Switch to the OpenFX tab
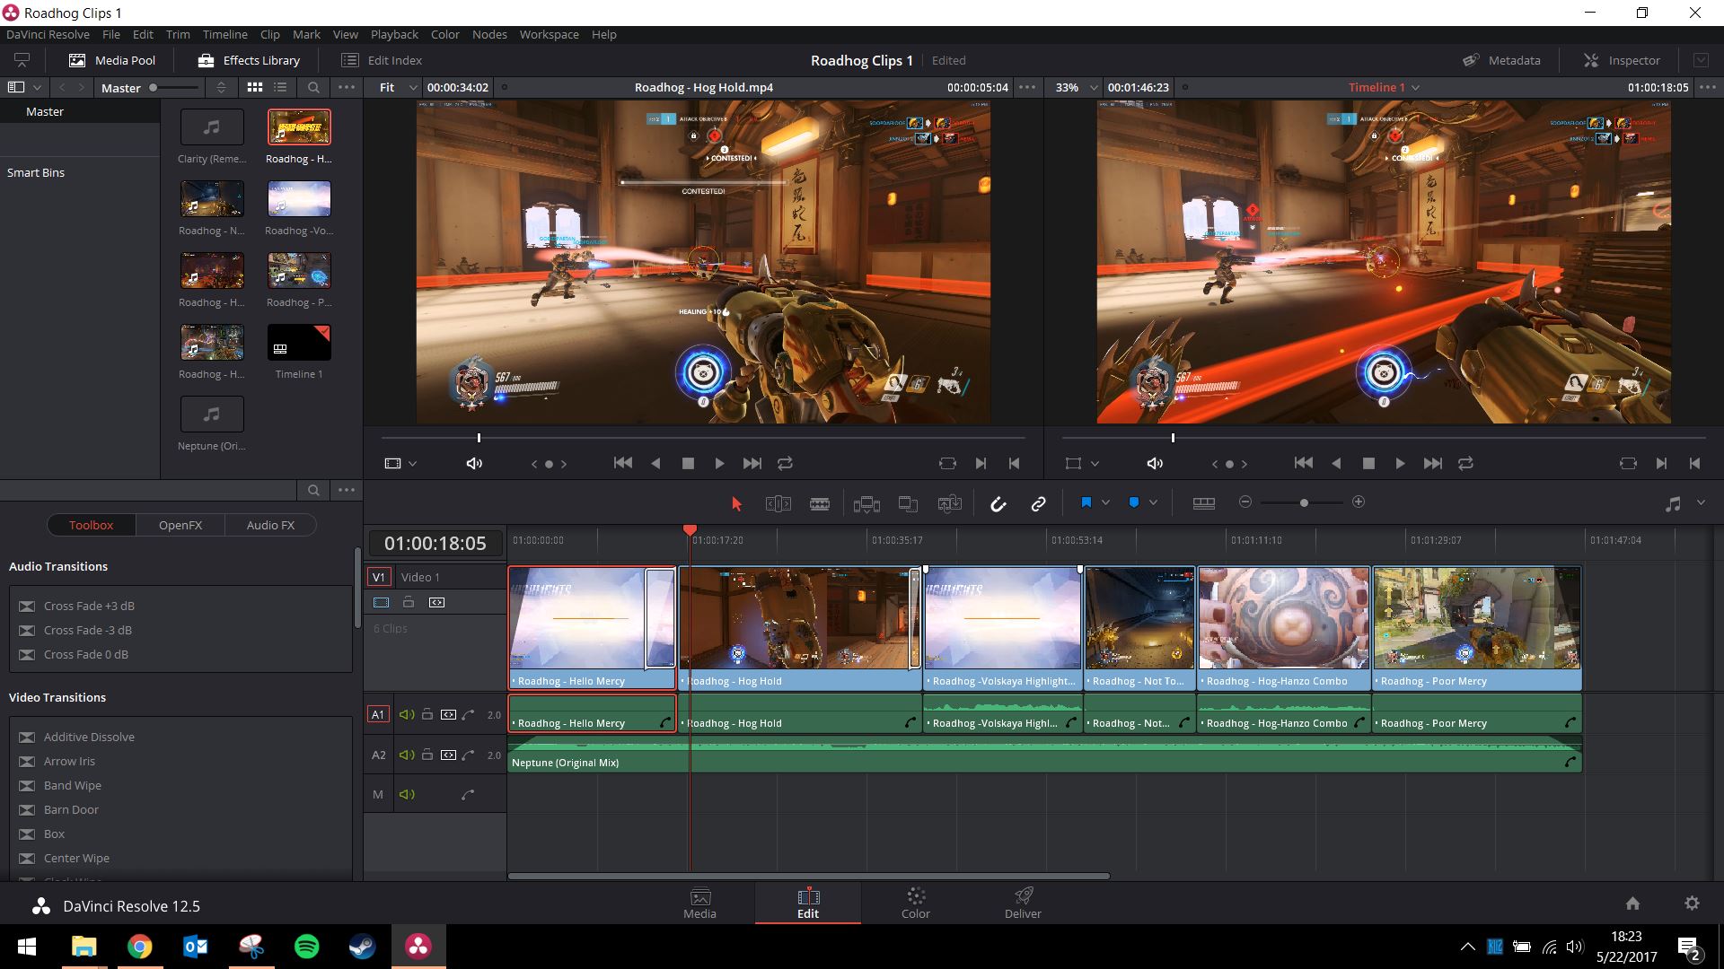Screen dimensions: 1724x969 (x=180, y=525)
